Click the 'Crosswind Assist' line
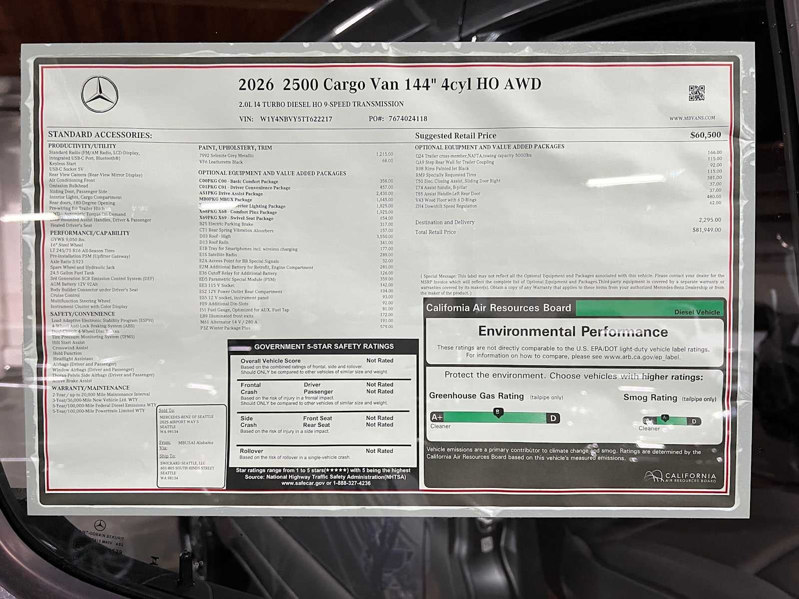Image resolution: width=799 pixels, height=599 pixels. click(x=70, y=348)
